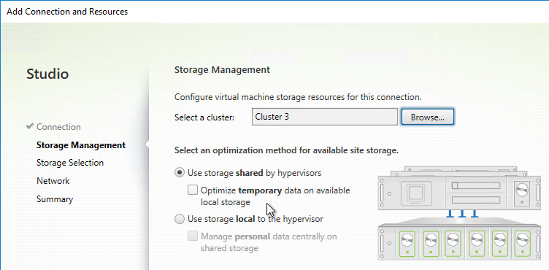The height and width of the screenshot is (270, 549).
Task: Click the top drive bay slot on upper server
Action: click(476, 185)
